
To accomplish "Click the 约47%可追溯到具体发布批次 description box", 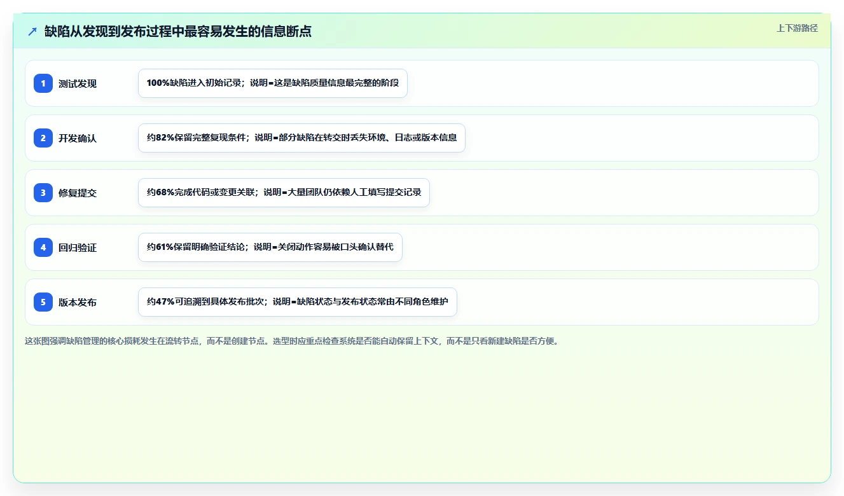I will pyautogui.click(x=298, y=302).
